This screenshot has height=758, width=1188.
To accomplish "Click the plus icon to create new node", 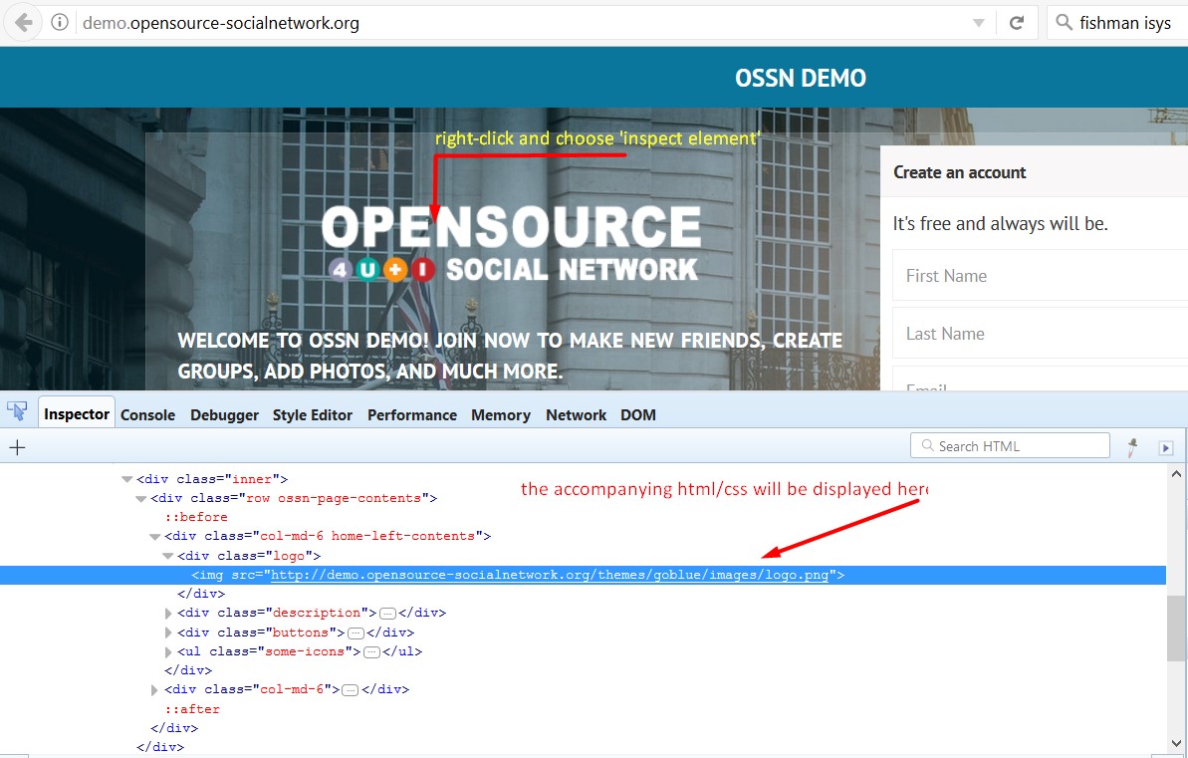I will [17, 447].
